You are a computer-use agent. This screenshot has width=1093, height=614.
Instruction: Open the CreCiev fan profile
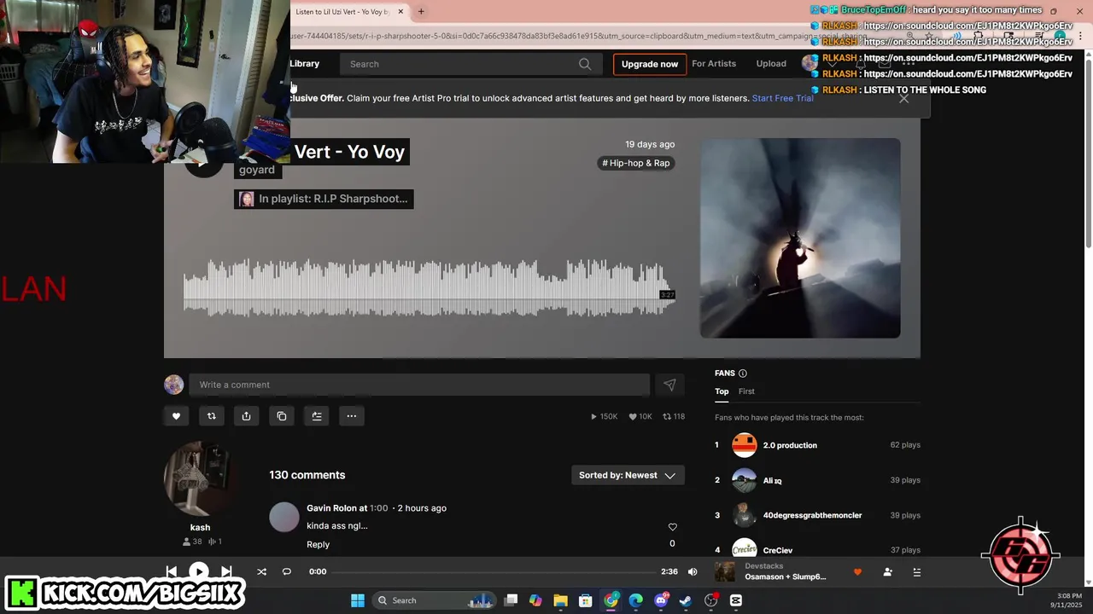pyautogui.click(x=777, y=550)
